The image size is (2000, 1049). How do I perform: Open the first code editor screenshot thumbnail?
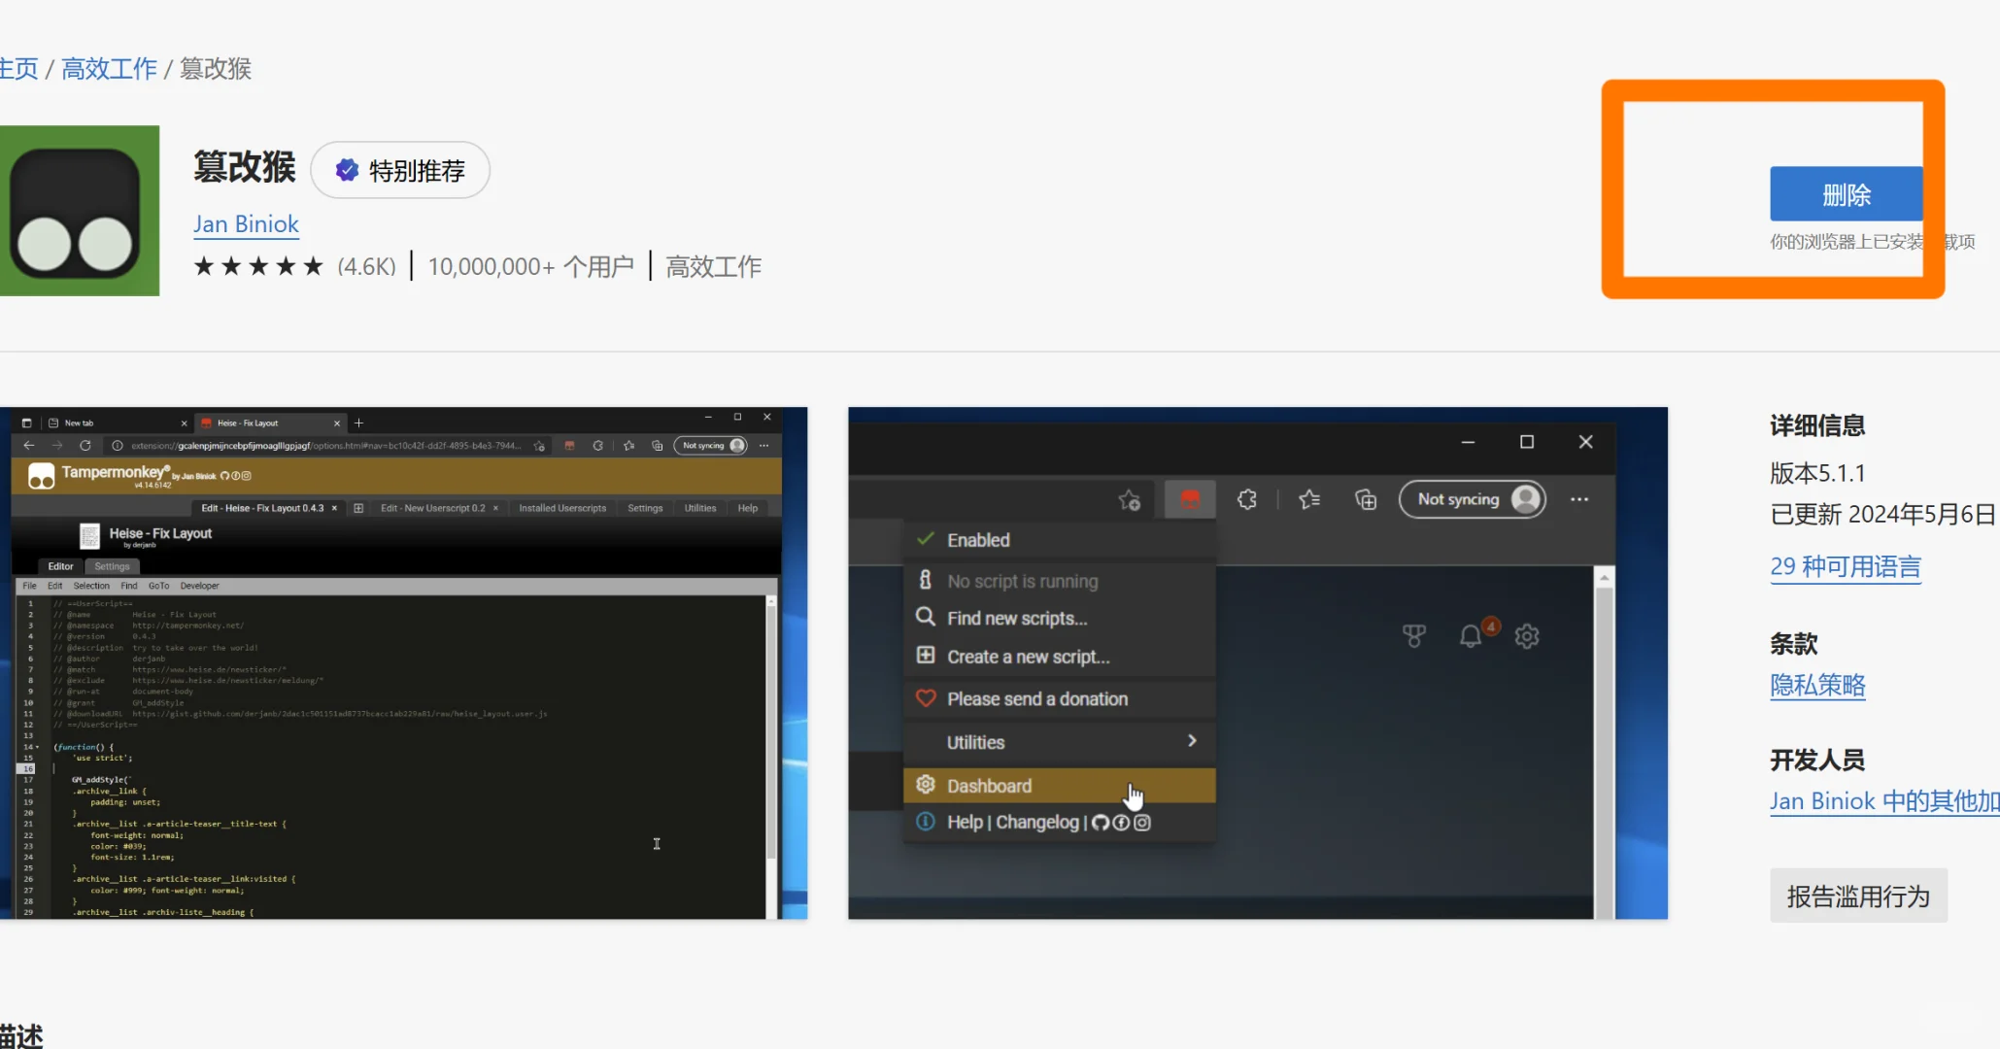[403, 662]
